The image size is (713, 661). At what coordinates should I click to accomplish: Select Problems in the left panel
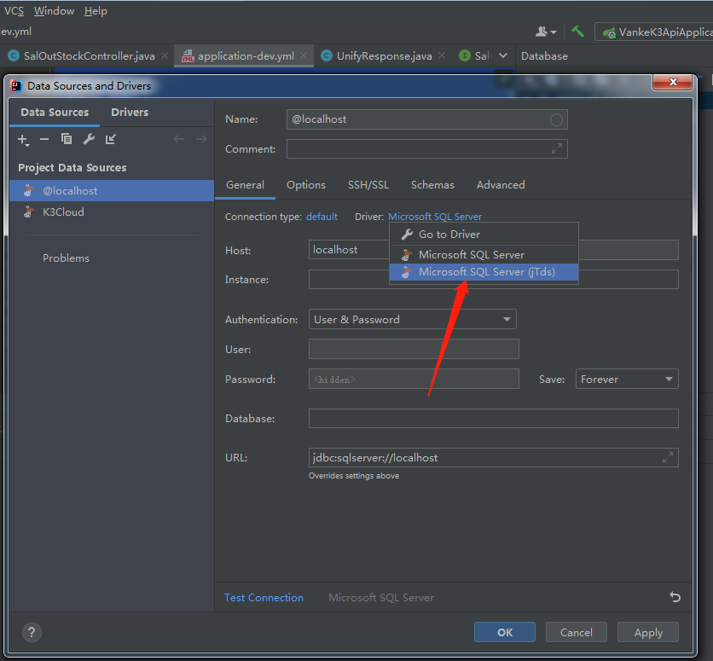coord(66,258)
